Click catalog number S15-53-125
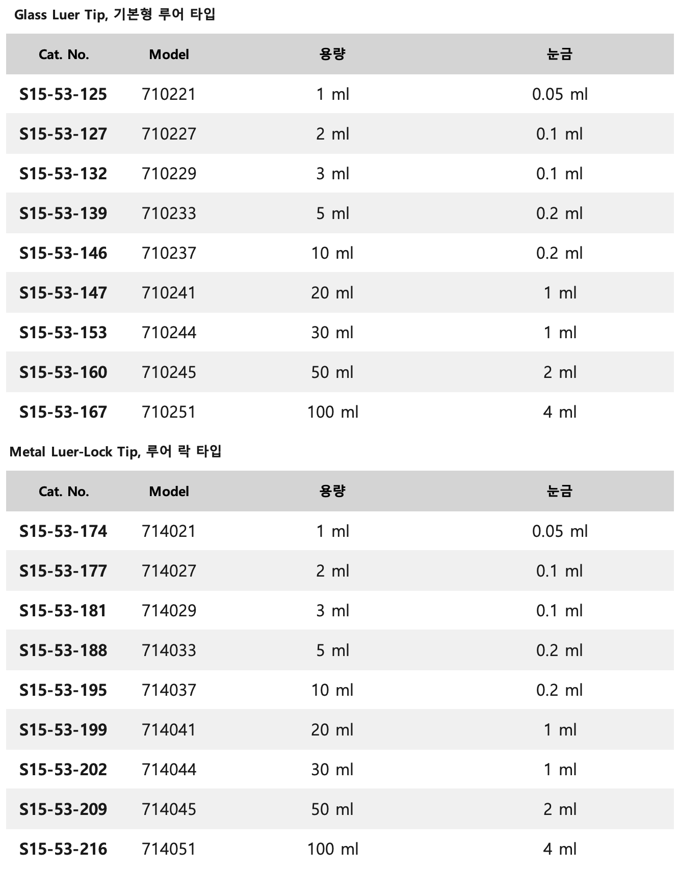The height and width of the screenshot is (872, 678). [63, 94]
